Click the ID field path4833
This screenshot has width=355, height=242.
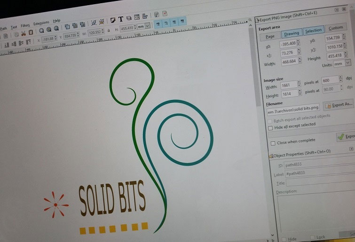coord(319,163)
